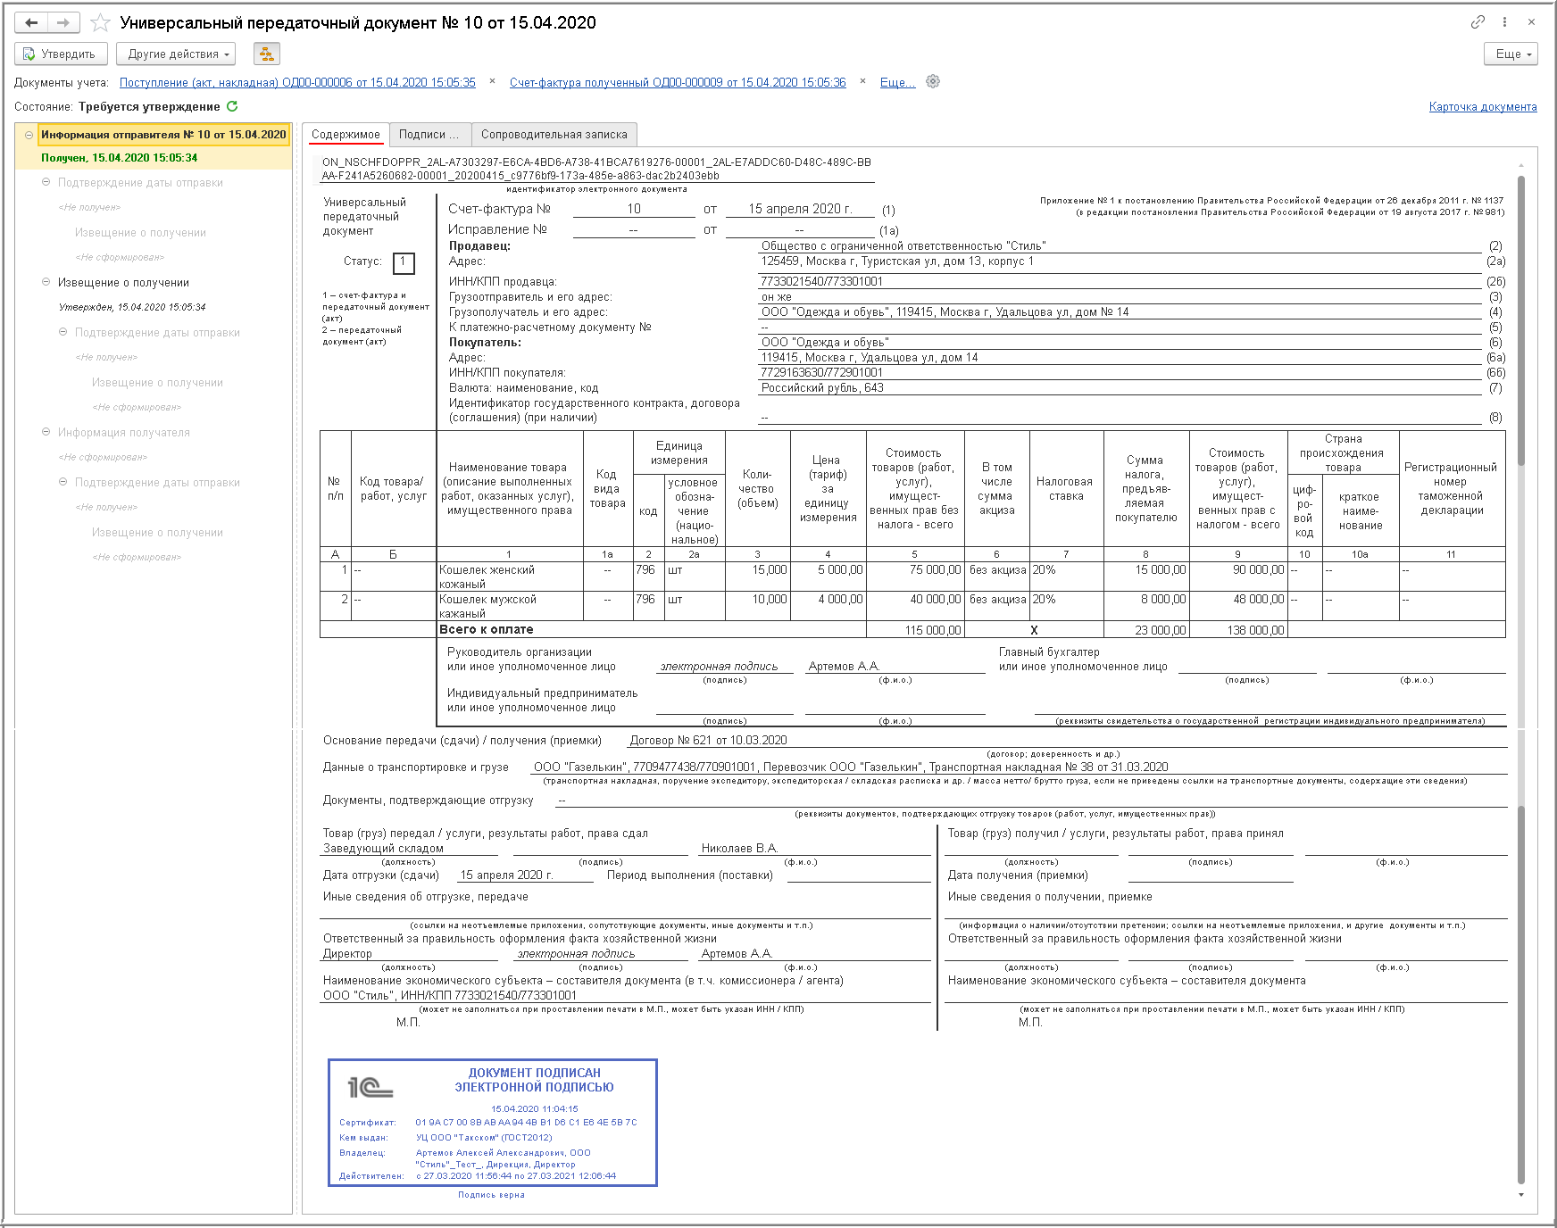The image size is (1557, 1228).
Task: Refresh the document state
Action: click(232, 106)
